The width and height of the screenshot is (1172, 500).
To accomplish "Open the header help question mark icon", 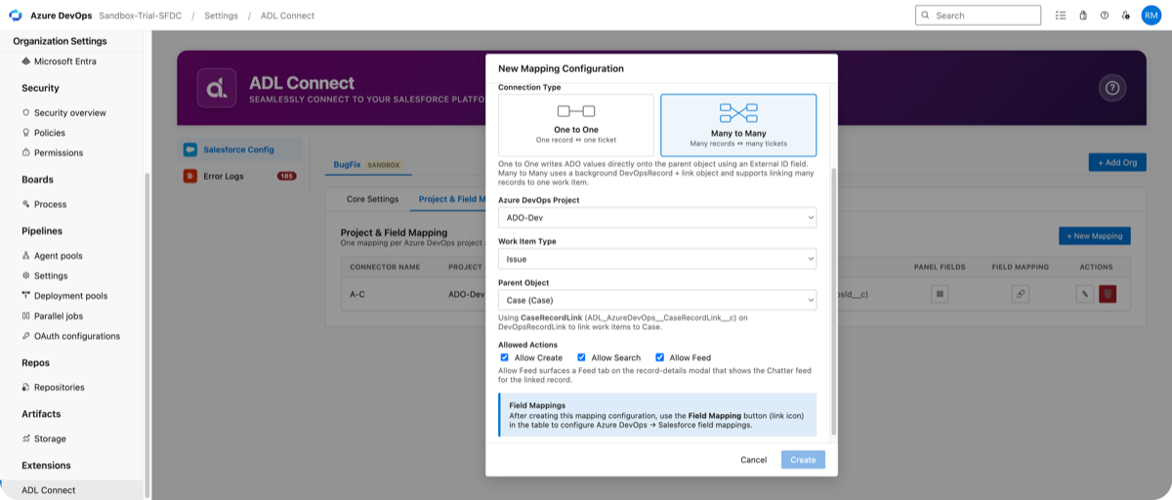I will pos(1105,16).
